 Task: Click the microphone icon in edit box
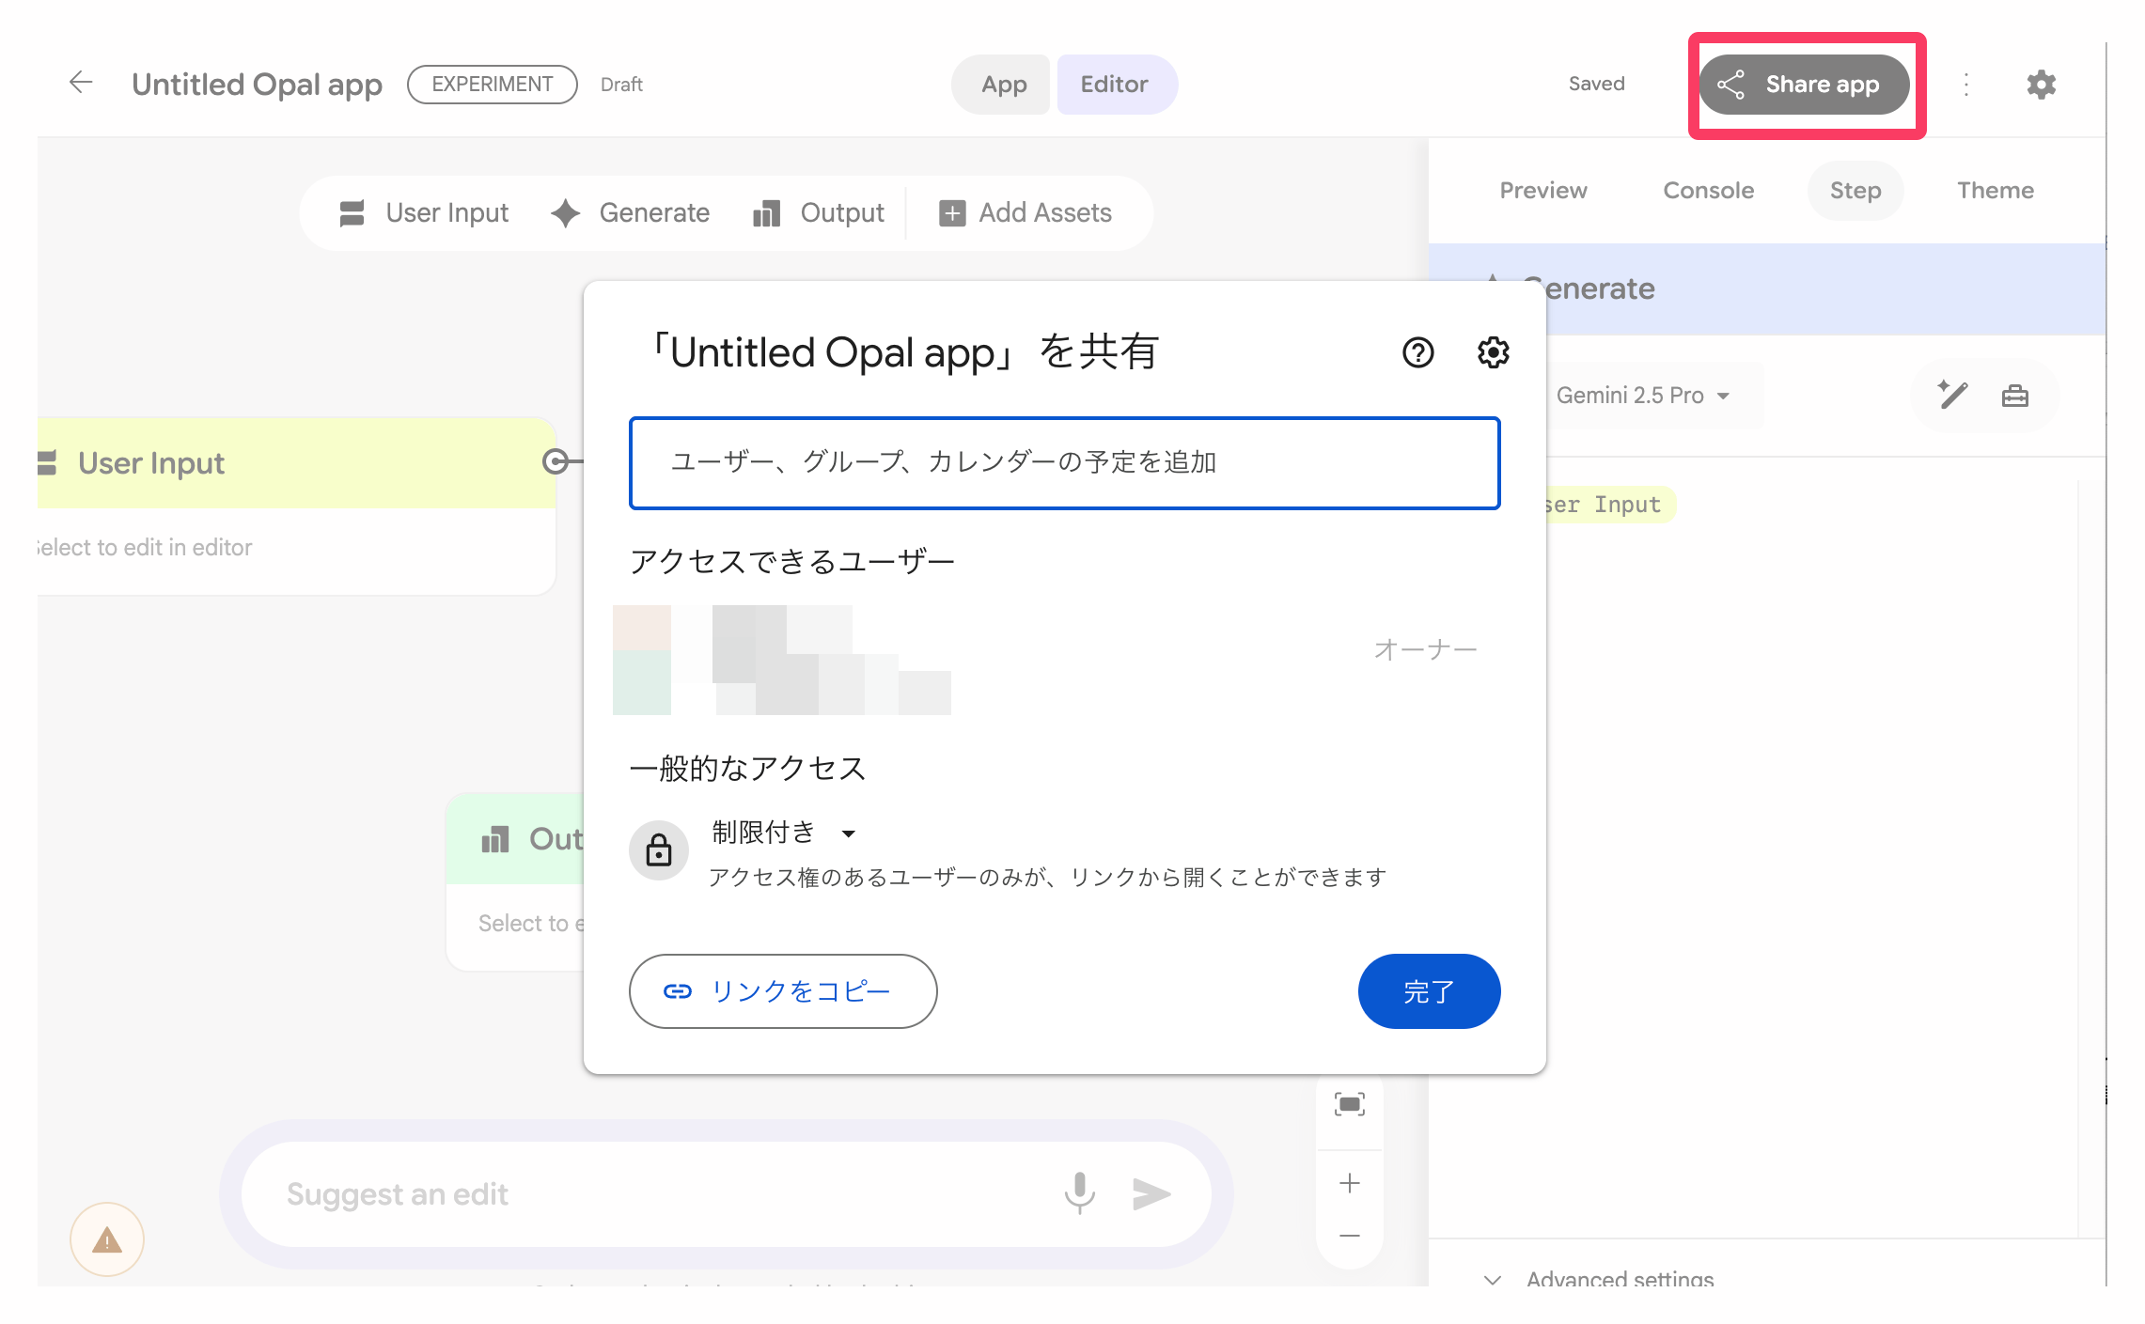coord(1079,1192)
